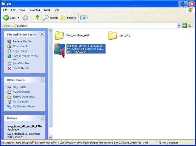This screenshot has height=146, width=196.
Task: Click the Publish globe icon
Action: pyautogui.click(x=9, y=56)
